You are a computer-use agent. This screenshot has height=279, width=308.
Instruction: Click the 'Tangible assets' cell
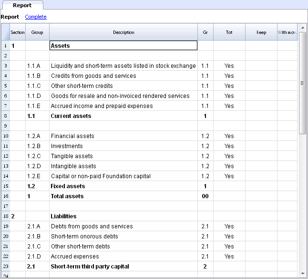tap(123, 156)
